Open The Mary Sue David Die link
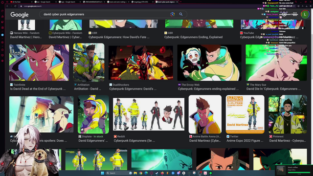The width and height of the screenshot is (313, 176). [273, 89]
